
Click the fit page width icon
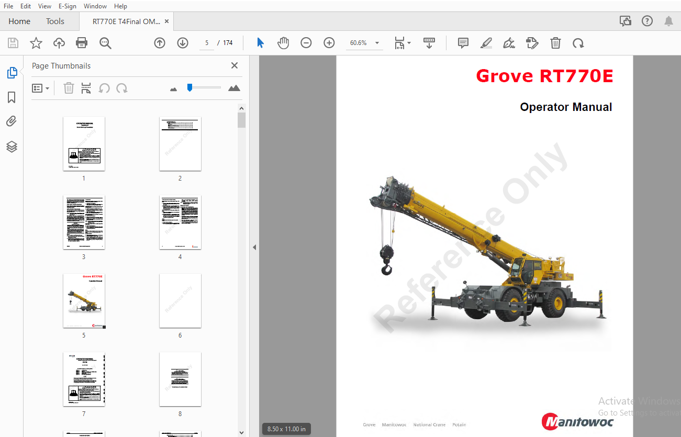(x=399, y=43)
